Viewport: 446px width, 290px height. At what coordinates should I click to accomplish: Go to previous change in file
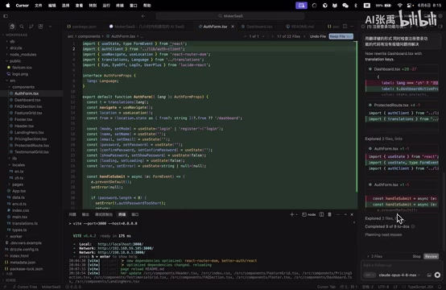pyautogui.click(x=245, y=36)
